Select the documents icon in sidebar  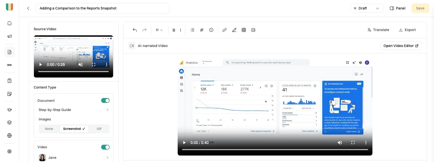tap(9, 52)
